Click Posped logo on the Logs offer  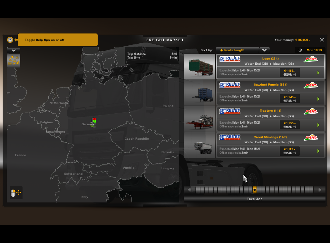(x=311, y=59)
